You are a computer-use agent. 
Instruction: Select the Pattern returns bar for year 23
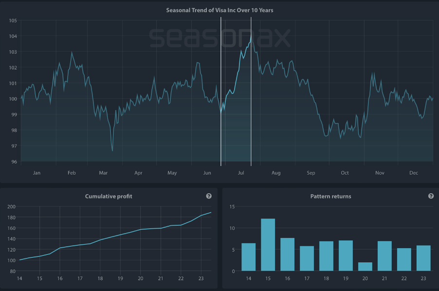423,258
